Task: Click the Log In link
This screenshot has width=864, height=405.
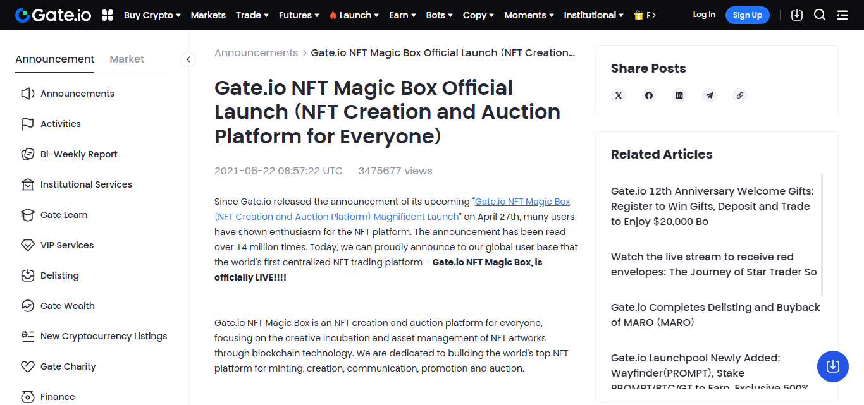Action: tap(704, 15)
